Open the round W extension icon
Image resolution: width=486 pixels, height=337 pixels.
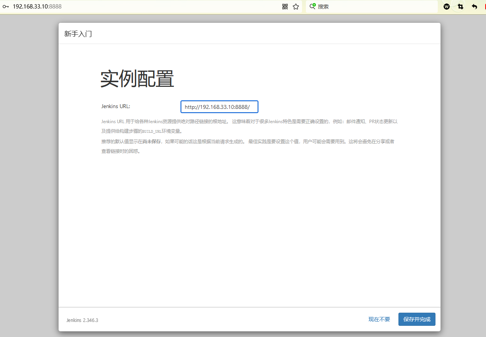tap(447, 7)
